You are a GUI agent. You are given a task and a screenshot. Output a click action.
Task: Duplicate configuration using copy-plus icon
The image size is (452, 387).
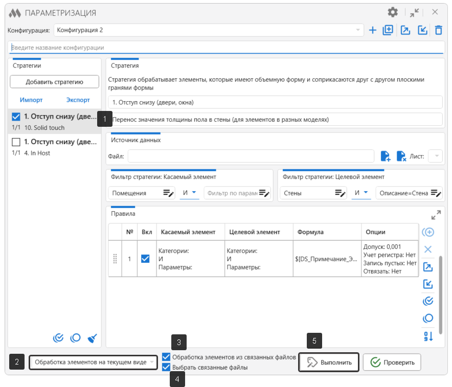(388, 30)
